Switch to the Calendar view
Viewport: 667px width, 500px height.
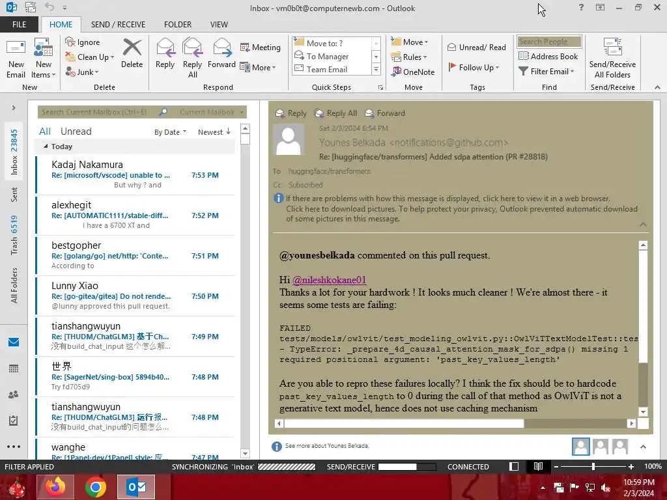click(x=14, y=368)
